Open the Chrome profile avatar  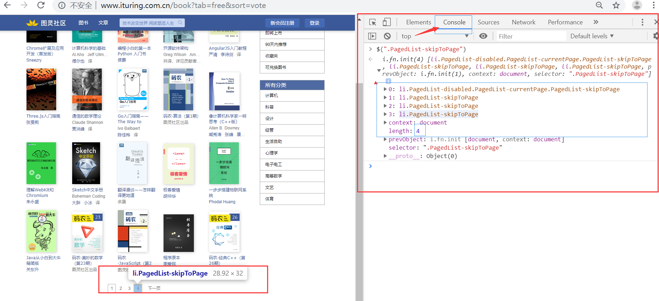coord(637,5)
